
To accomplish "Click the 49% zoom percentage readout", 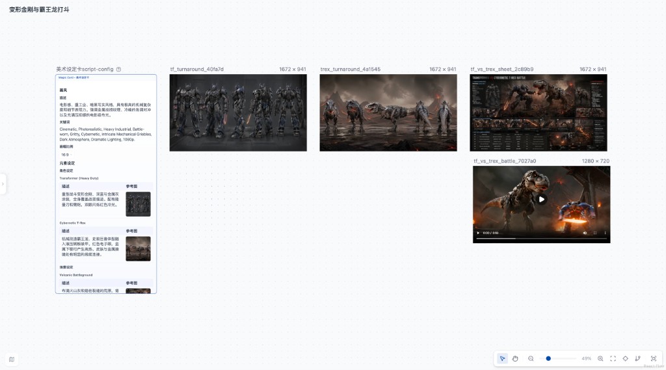I will coord(586,358).
